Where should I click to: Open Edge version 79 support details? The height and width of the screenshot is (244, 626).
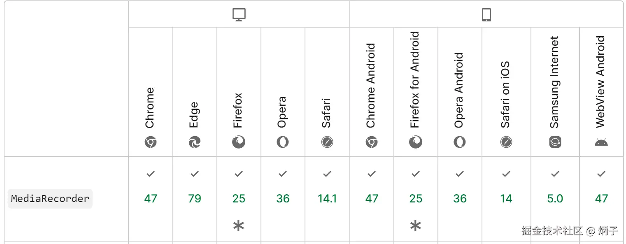click(x=195, y=199)
